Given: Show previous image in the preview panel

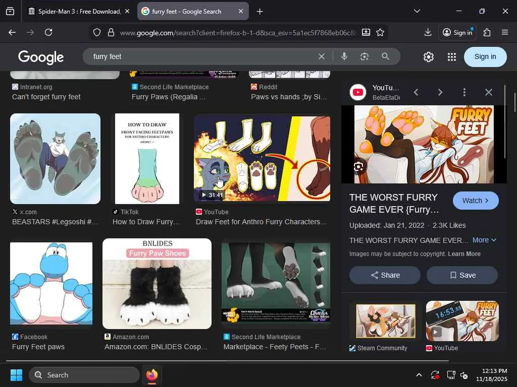Looking at the screenshot, I should 416,93.
